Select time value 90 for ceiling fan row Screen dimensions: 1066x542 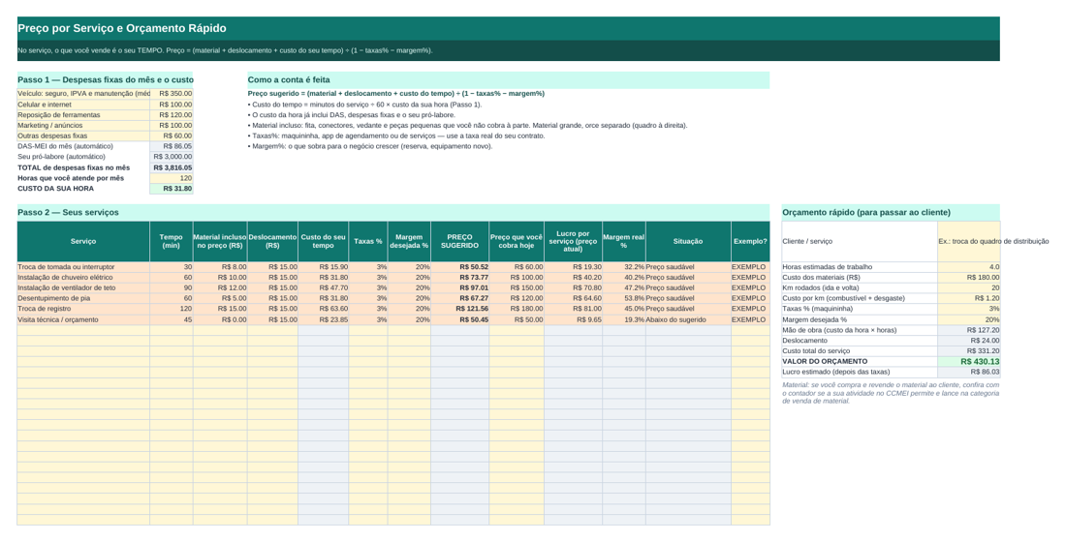172,288
